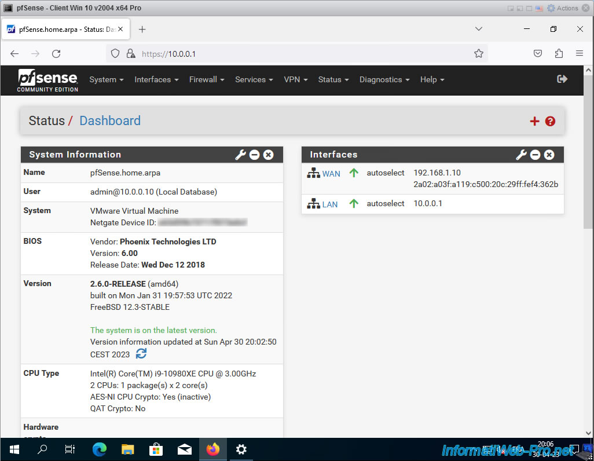Click the LAN network interface icon
Viewport: 594px width, 461px height.
[x=313, y=204]
